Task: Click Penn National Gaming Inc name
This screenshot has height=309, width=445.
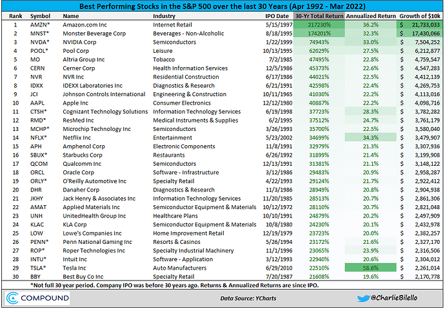Action: pyautogui.click(x=97, y=242)
